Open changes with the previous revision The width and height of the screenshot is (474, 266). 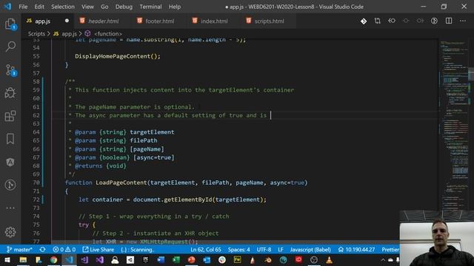(392, 21)
